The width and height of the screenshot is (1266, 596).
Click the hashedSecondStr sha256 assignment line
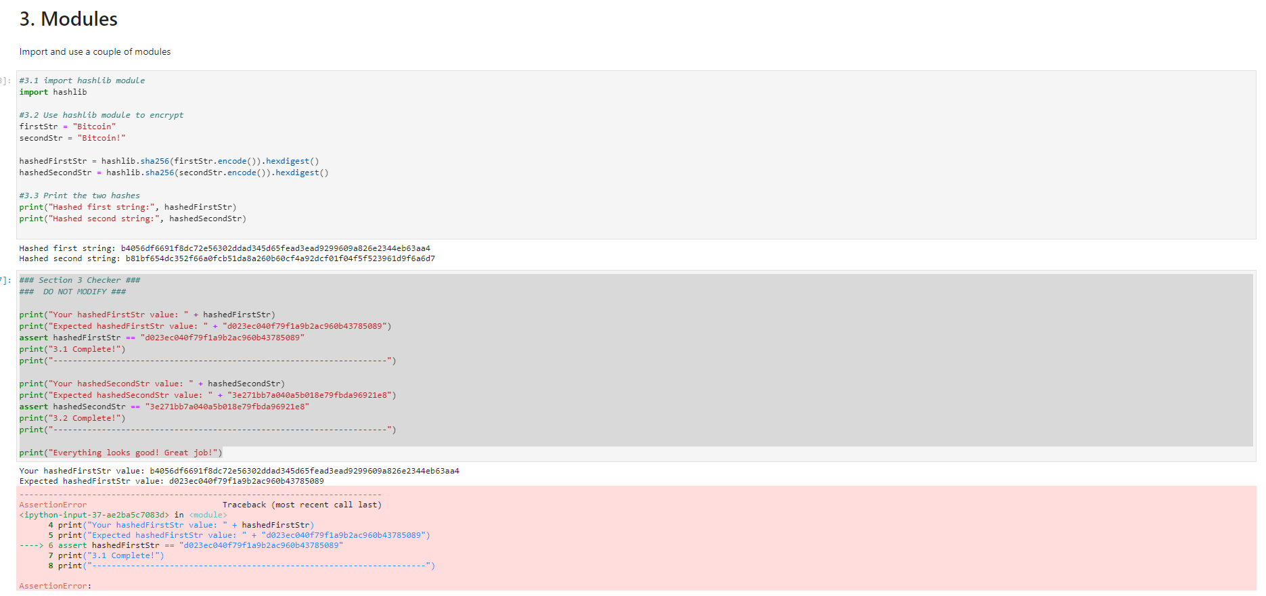point(174,173)
